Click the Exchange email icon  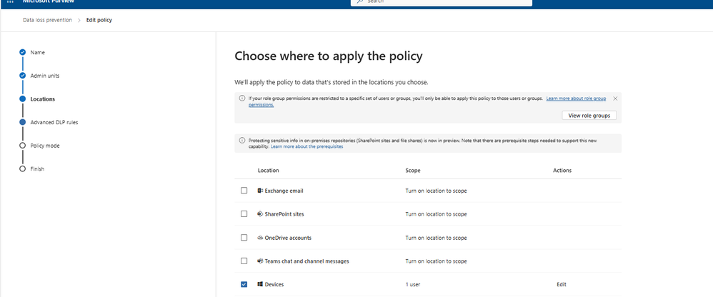(260, 191)
